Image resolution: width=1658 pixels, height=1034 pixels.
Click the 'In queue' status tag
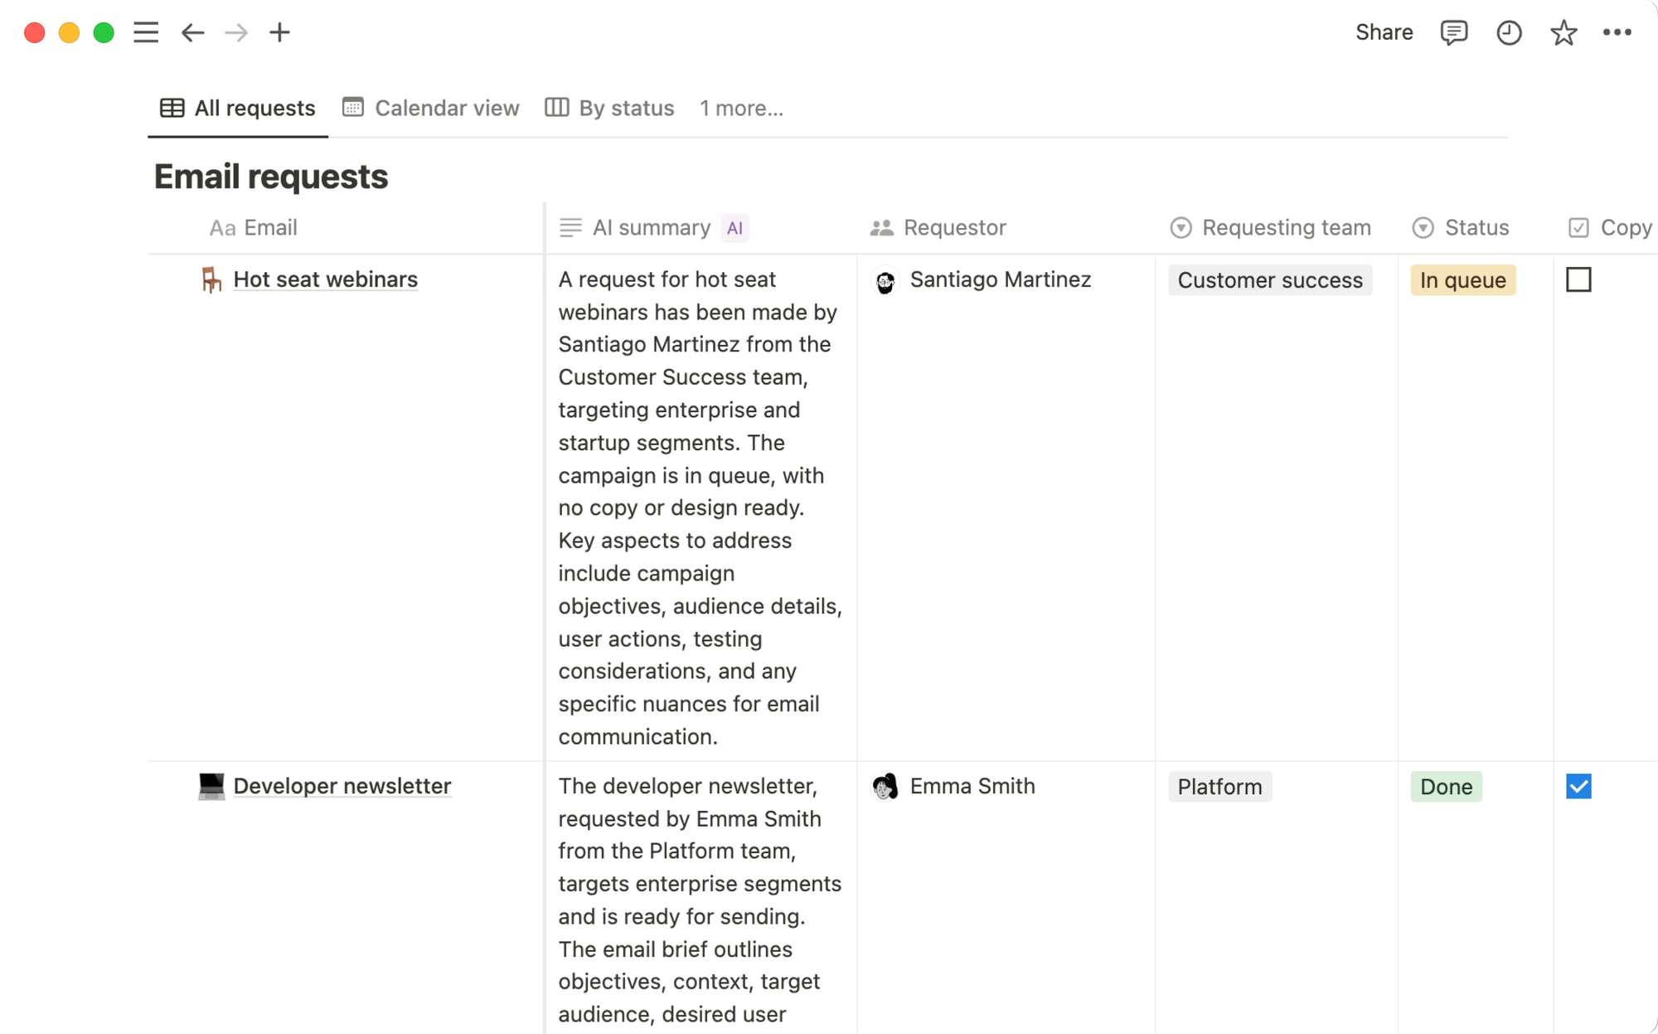pos(1462,279)
